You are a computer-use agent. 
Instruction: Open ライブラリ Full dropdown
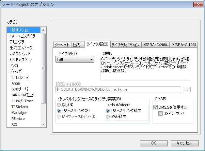[75, 59]
